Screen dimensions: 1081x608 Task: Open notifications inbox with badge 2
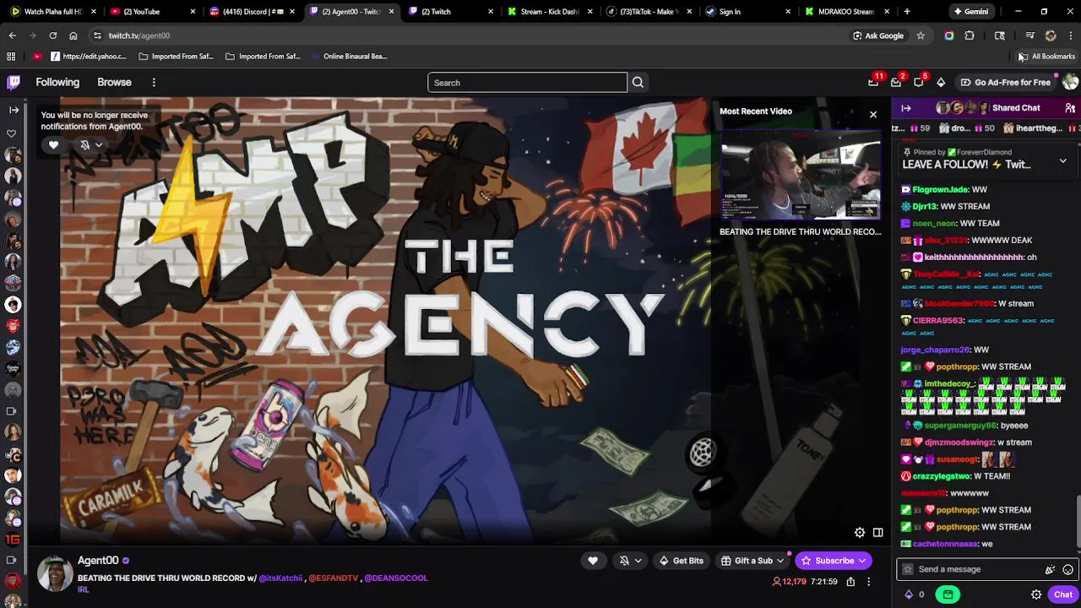click(x=896, y=82)
